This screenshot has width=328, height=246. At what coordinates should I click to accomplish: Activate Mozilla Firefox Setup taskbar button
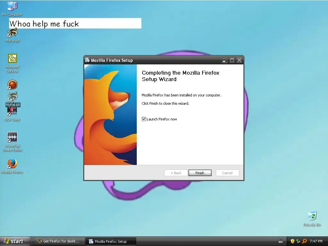pyautogui.click(x=111, y=242)
